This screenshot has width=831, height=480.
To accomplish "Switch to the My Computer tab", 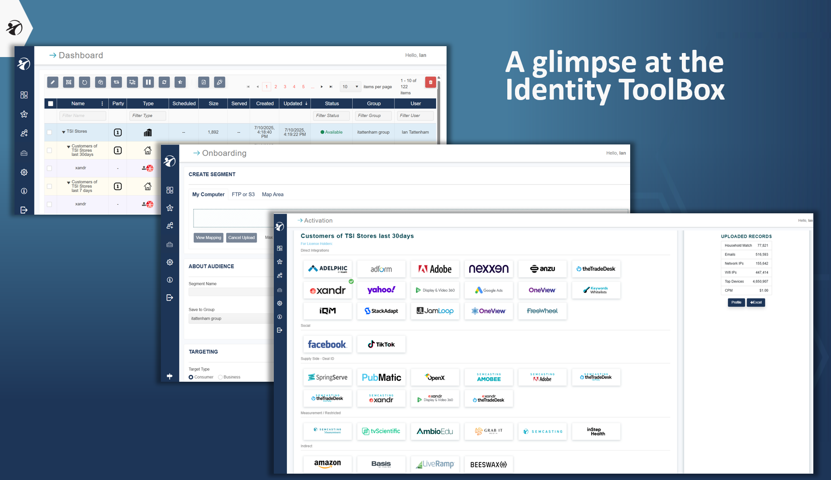I will [x=208, y=194].
